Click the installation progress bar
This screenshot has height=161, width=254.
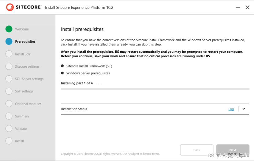coord(155,89)
